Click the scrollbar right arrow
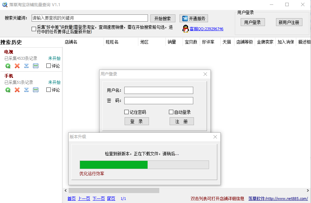311x203 pixels. tap(308, 190)
